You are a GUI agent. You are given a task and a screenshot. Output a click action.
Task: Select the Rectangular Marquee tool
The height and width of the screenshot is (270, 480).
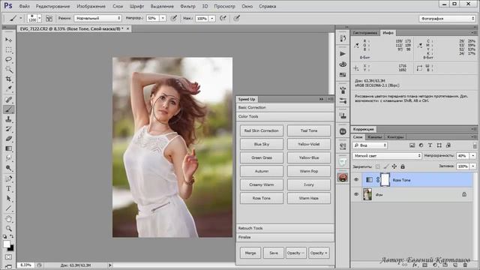coord(8,50)
